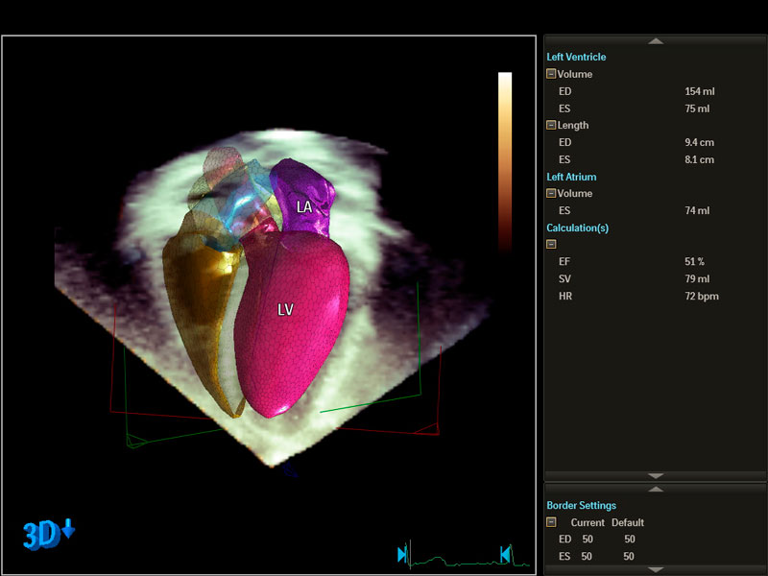
Task: Collapse the Left Ventricle Length section
Action: pyautogui.click(x=551, y=125)
